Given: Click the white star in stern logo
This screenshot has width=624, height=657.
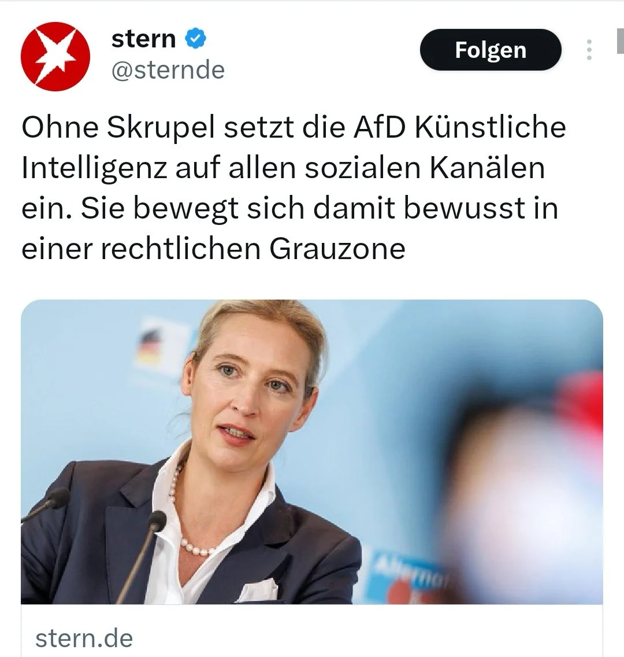Looking at the screenshot, I should (x=55, y=55).
